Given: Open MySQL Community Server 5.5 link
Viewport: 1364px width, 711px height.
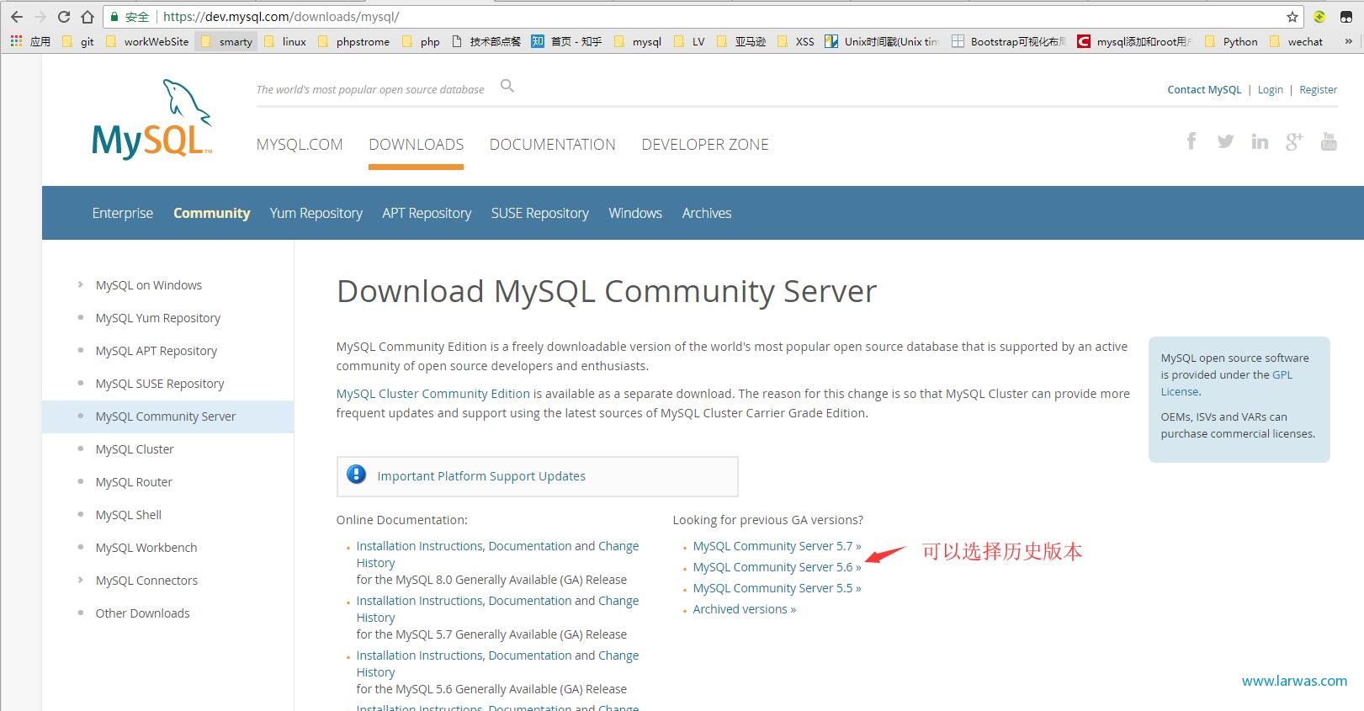Looking at the screenshot, I should [777, 588].
